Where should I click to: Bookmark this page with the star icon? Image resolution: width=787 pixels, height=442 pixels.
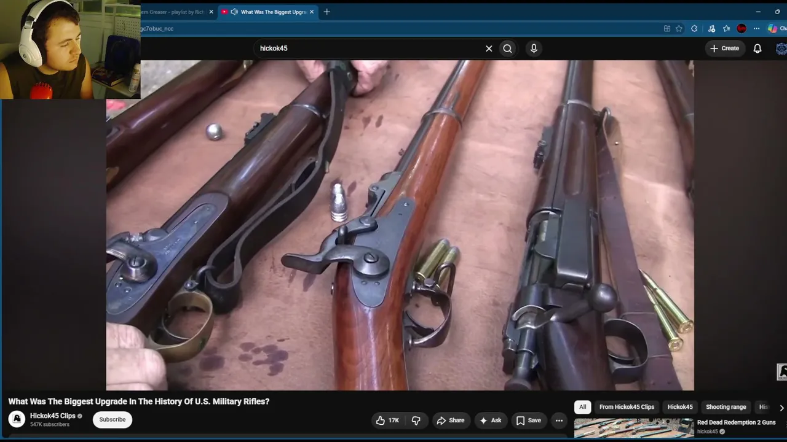click(x=679, y=28)
